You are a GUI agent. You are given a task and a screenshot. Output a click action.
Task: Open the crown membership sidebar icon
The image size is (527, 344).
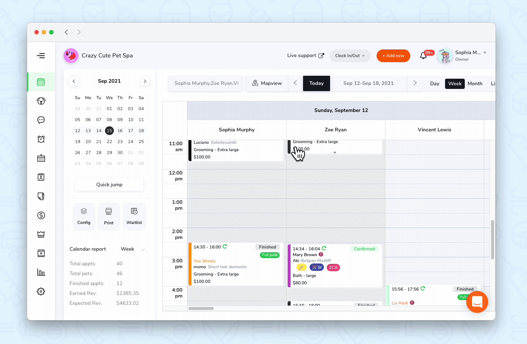point(41,234)
